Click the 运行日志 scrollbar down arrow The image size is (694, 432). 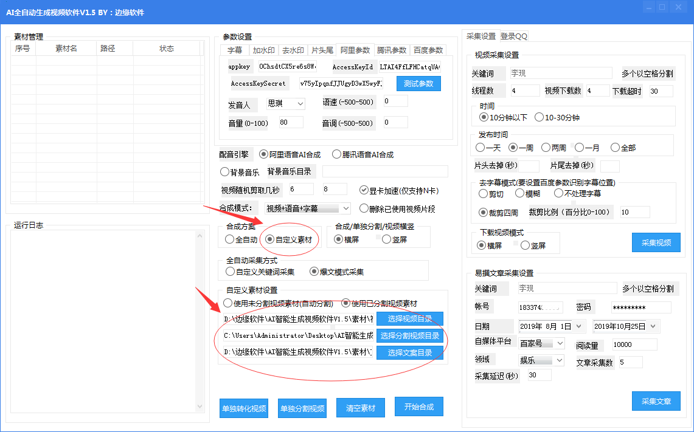coord(200,406)
